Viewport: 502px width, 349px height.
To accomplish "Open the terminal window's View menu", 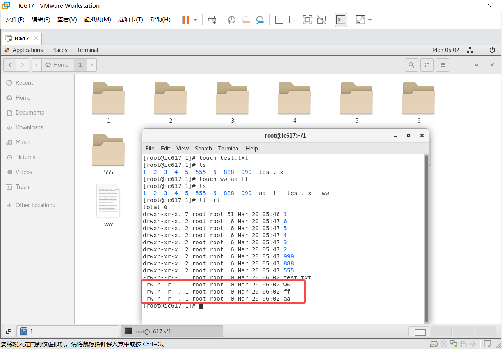I will pyautogui.click(x=182, y=149).
